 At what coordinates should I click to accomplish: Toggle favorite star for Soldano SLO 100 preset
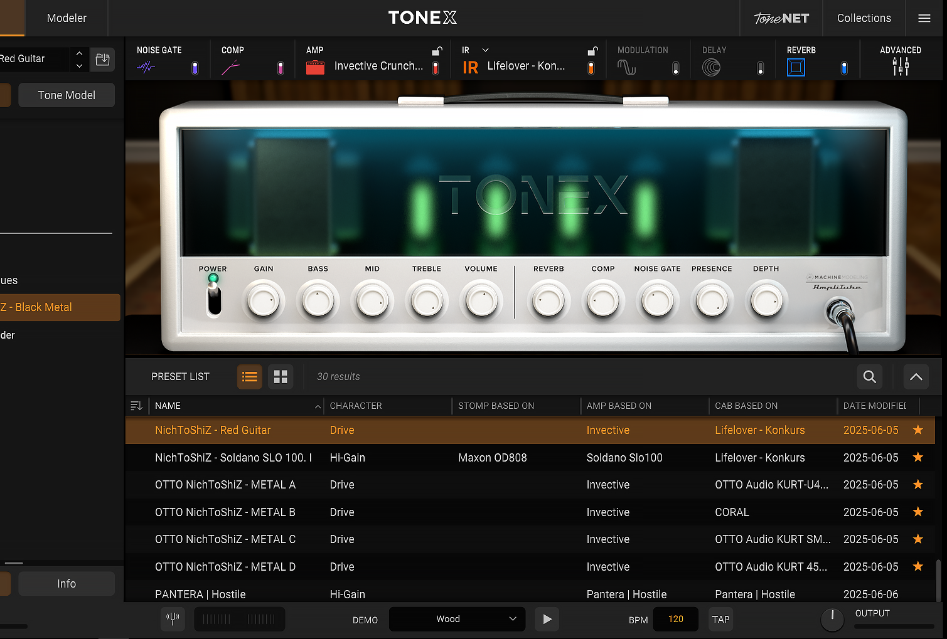pyautogui.click(x=918, y=457)
